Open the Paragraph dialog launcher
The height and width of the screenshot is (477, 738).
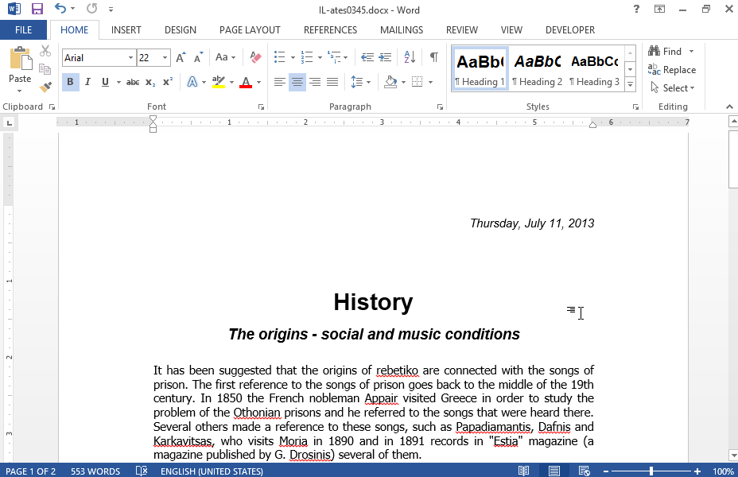[440, 107]
